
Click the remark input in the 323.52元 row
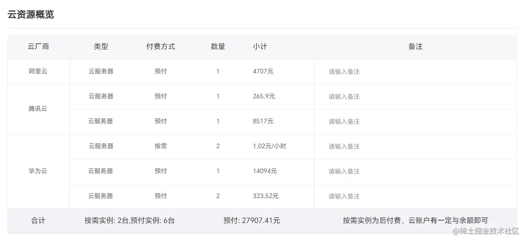(x=415, y=196)
